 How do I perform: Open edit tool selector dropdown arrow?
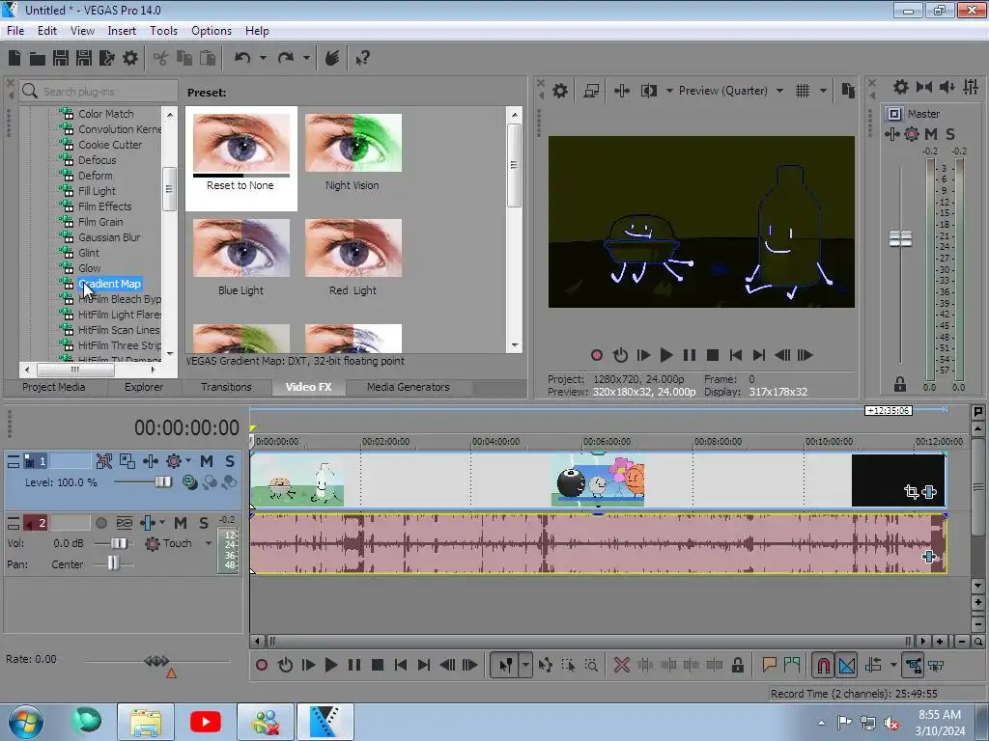[x=525, y=665]
